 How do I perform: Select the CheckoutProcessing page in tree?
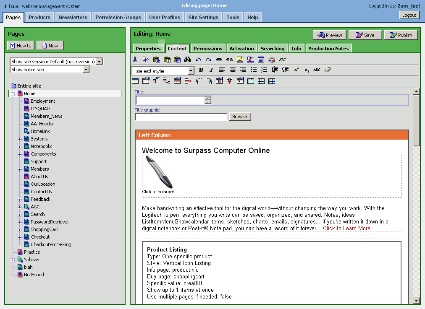tap(51, 244)
